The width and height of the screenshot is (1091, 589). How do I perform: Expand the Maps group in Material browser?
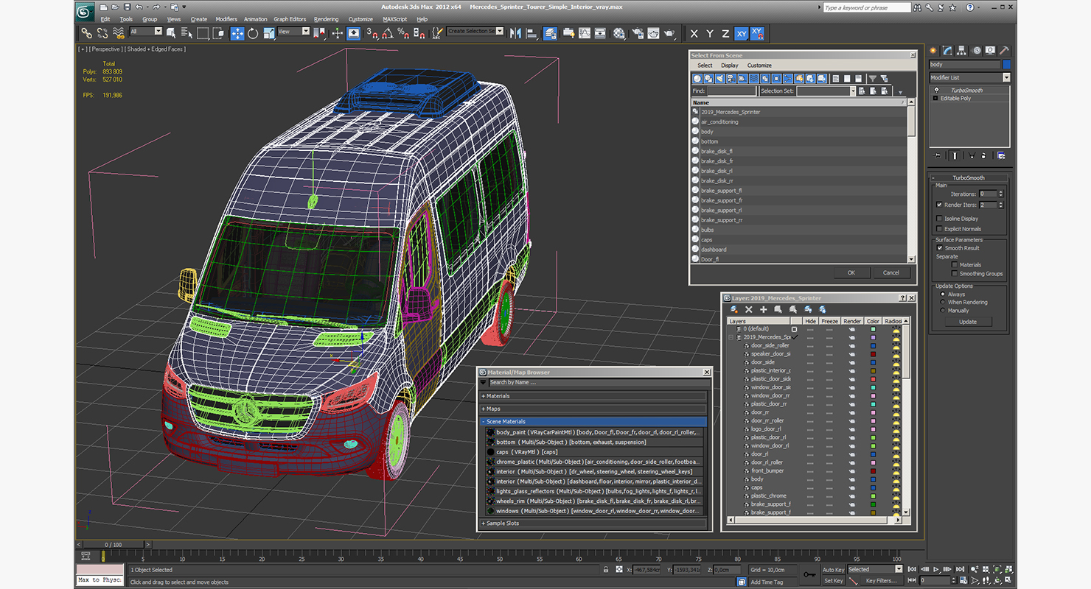click(x=593, y=409)
